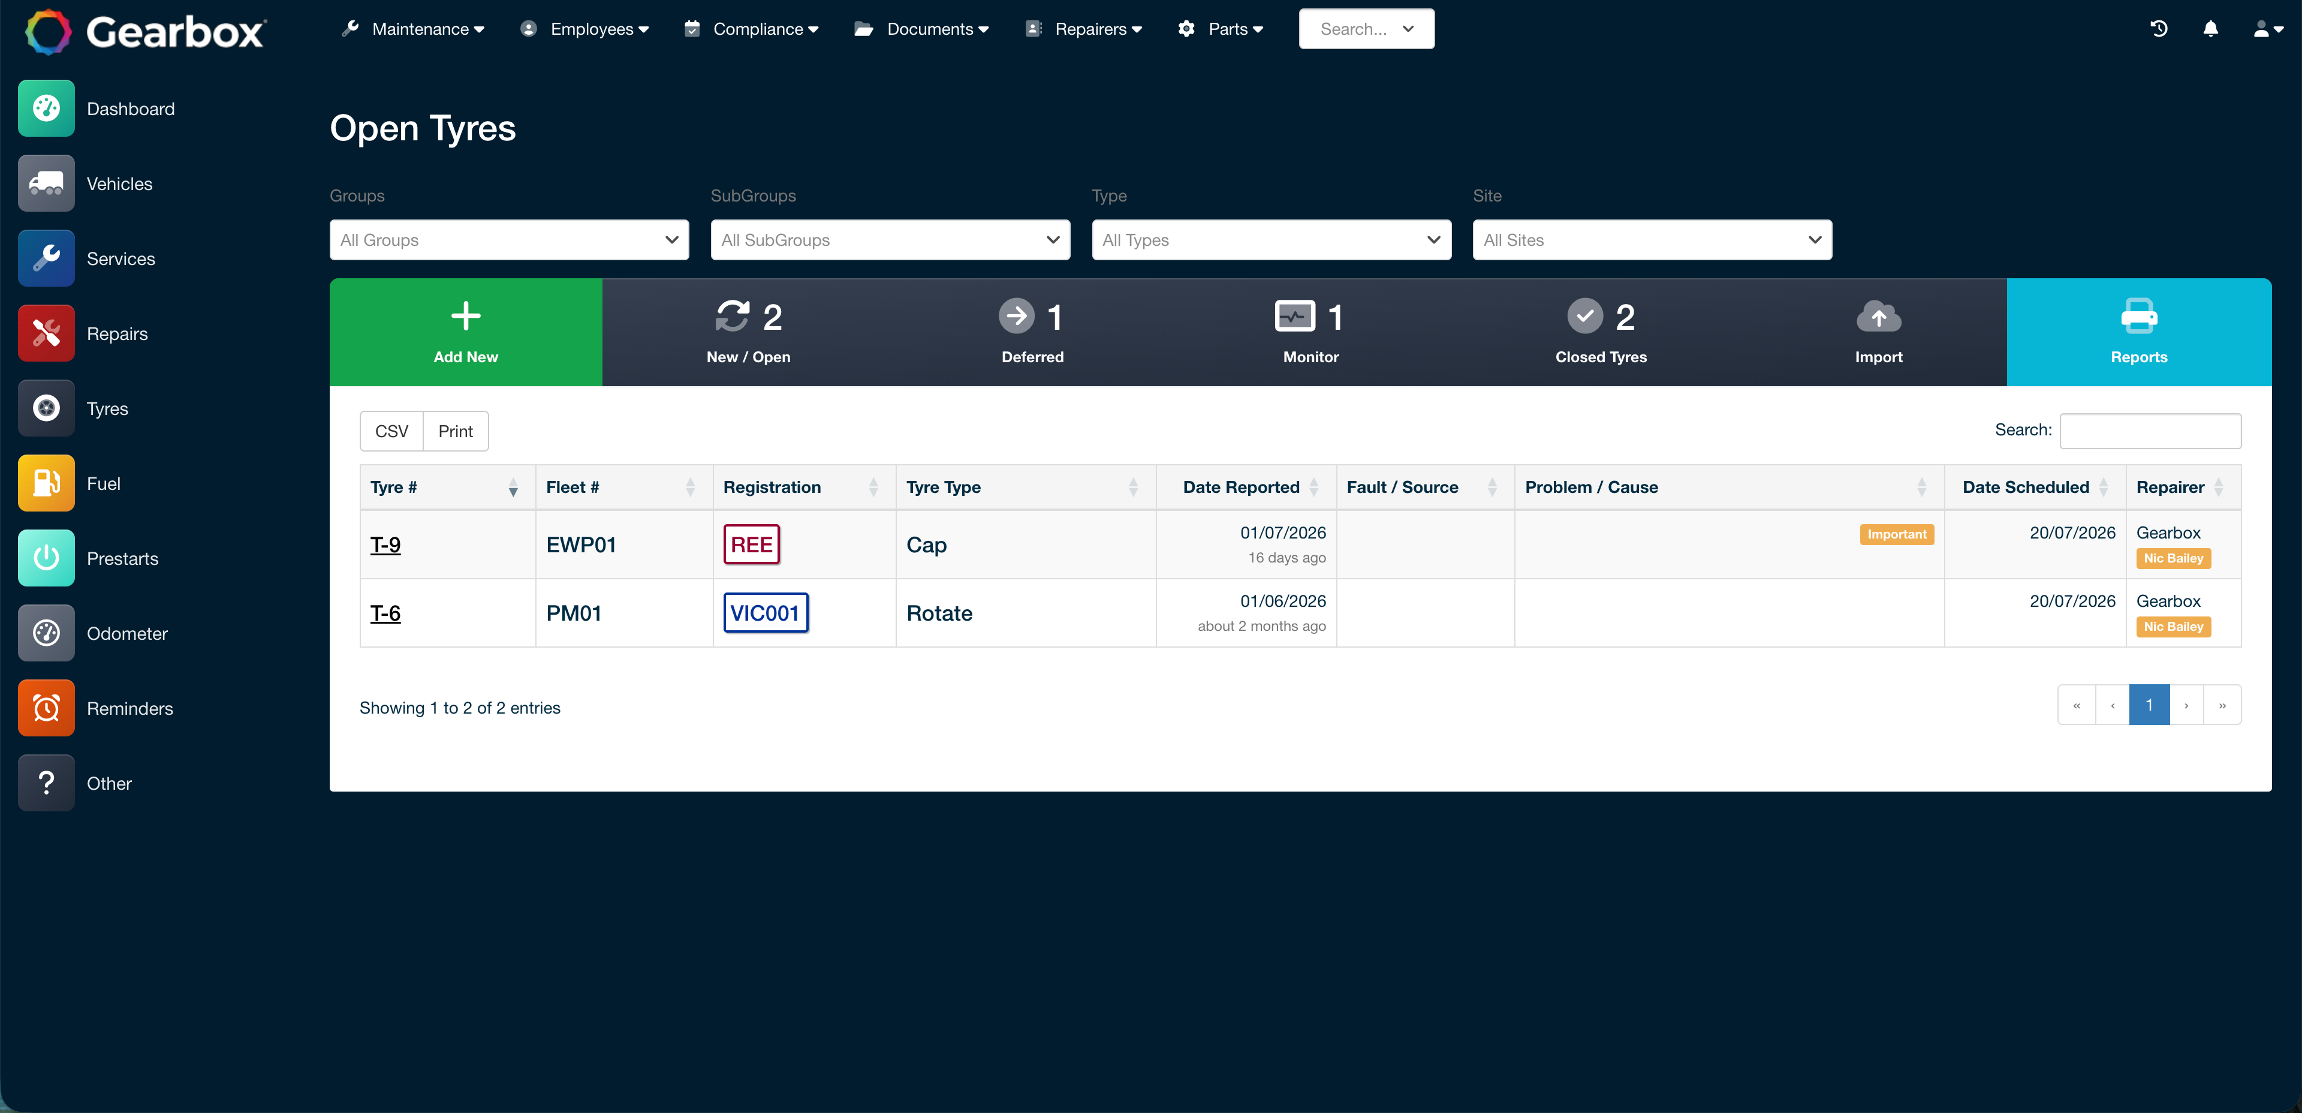This screenshot has width=2302, height=1113.
Task: Open tyre link T-6
Action: (x=385, y=613)
